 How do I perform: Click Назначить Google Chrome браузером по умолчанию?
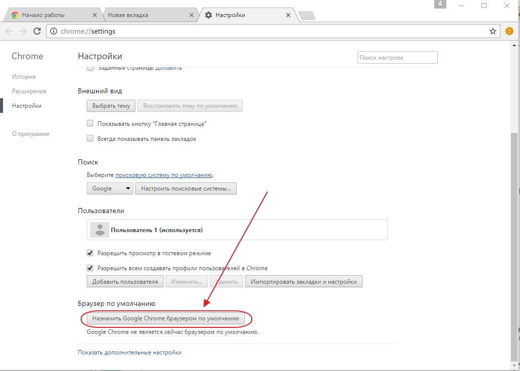coord(165,318)
